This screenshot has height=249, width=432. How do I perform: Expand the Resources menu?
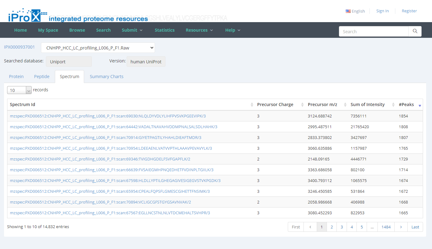pos(199,30)
